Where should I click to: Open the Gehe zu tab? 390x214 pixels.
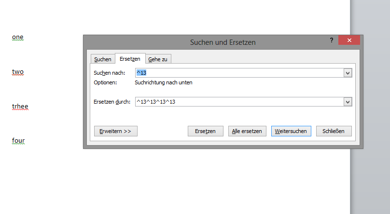click(x=159, y=59)
